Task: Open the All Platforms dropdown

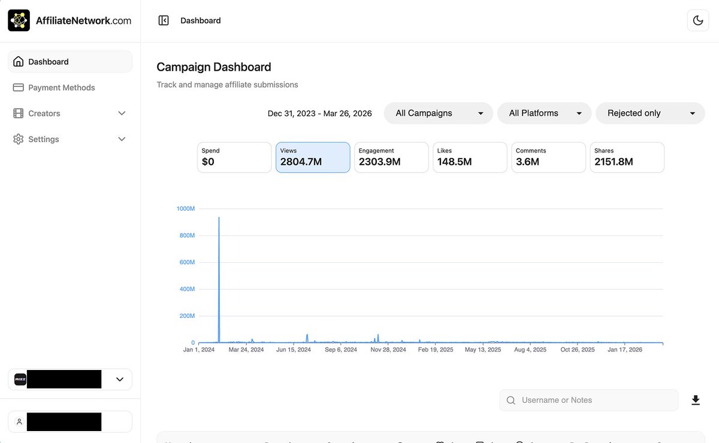Action: [544, 113]
